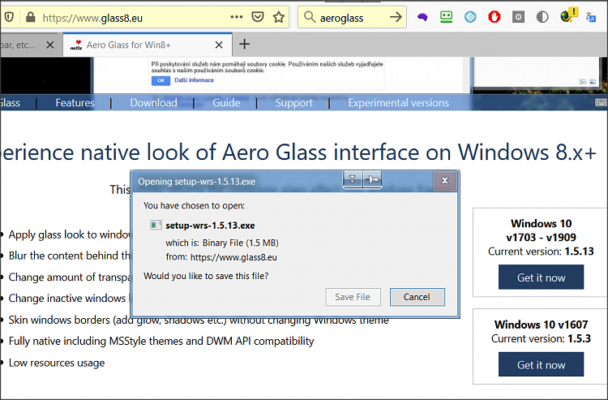The width and height of the screenshot is (608, 400).
Task: Click the setup-wrs-1.5.13.exe file icon
Action: [156, 225]
